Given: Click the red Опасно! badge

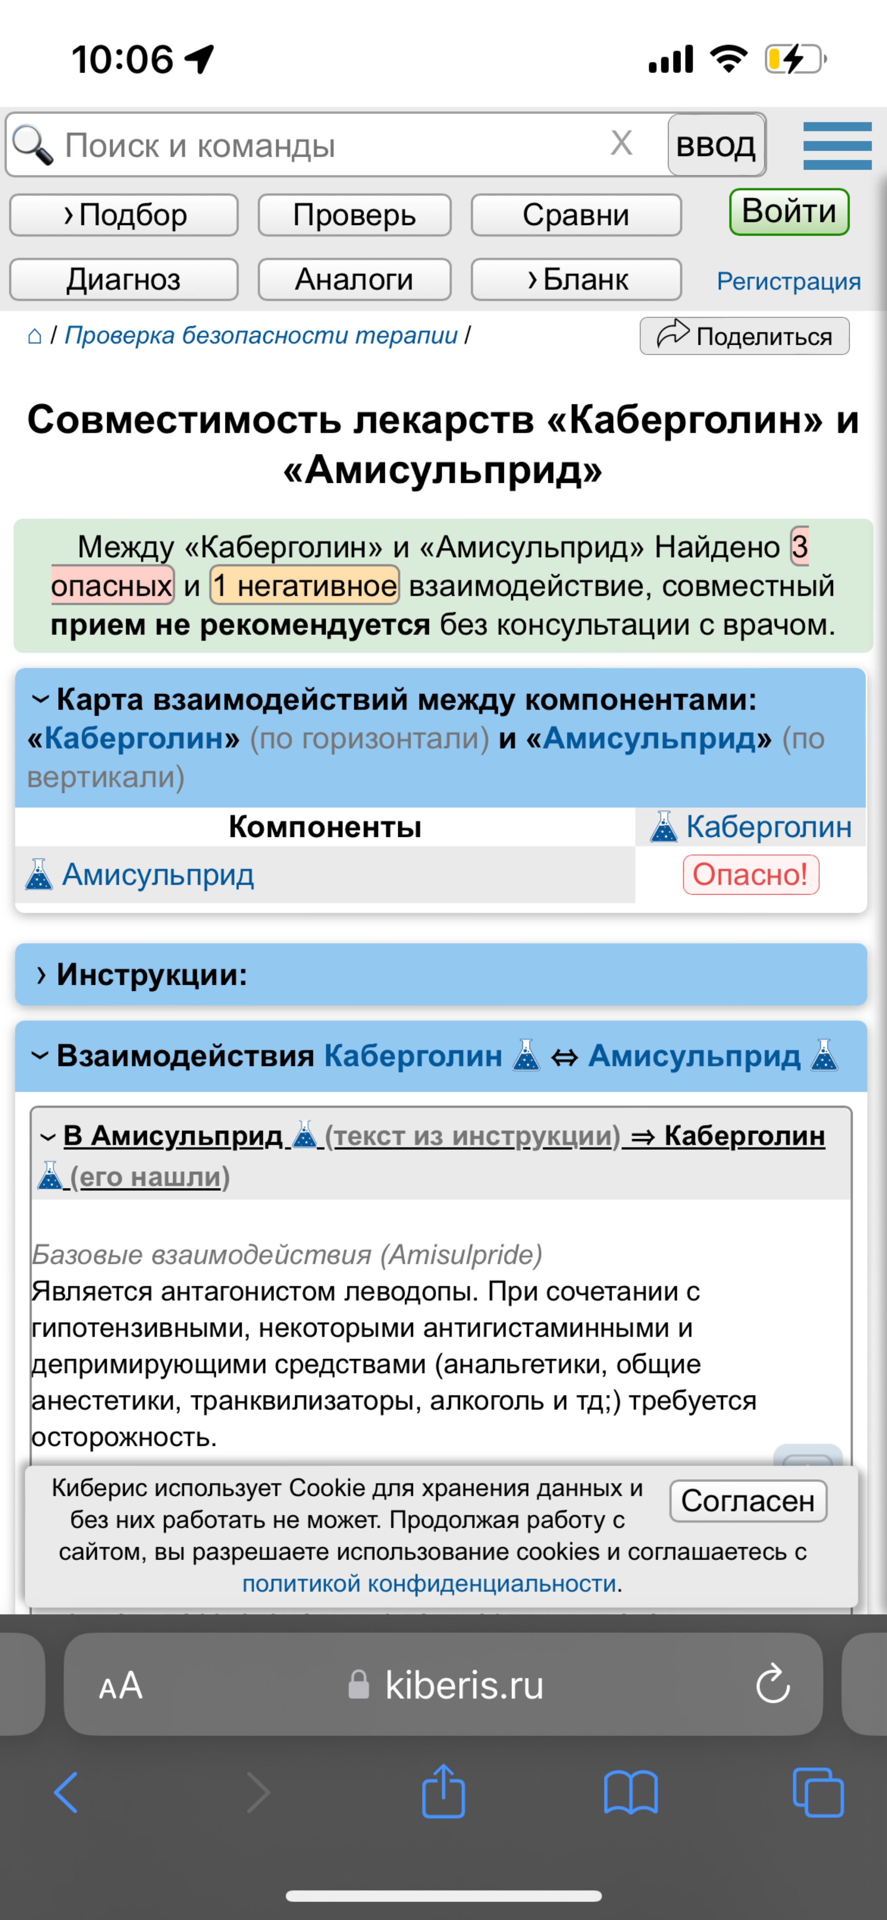Looking at the screenshot, I should tap(751, 874).
